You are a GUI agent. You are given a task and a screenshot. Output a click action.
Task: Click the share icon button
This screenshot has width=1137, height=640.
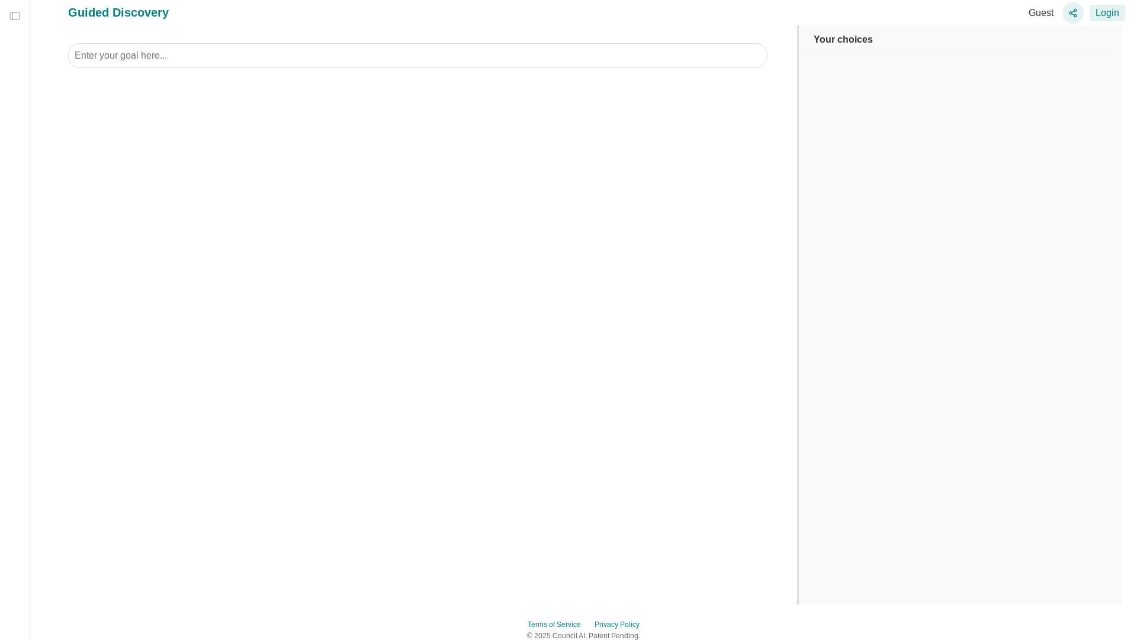[x=1072, y=13]
